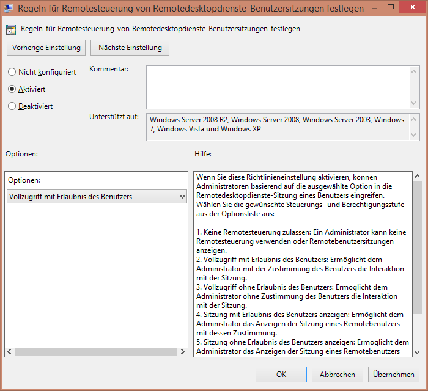This screenshot has width=428, height=391.
Task: Open the 'Vollzugriff mit Erlaubnis des Benutzers' dropdown
Action: click(x=97, y=196)
